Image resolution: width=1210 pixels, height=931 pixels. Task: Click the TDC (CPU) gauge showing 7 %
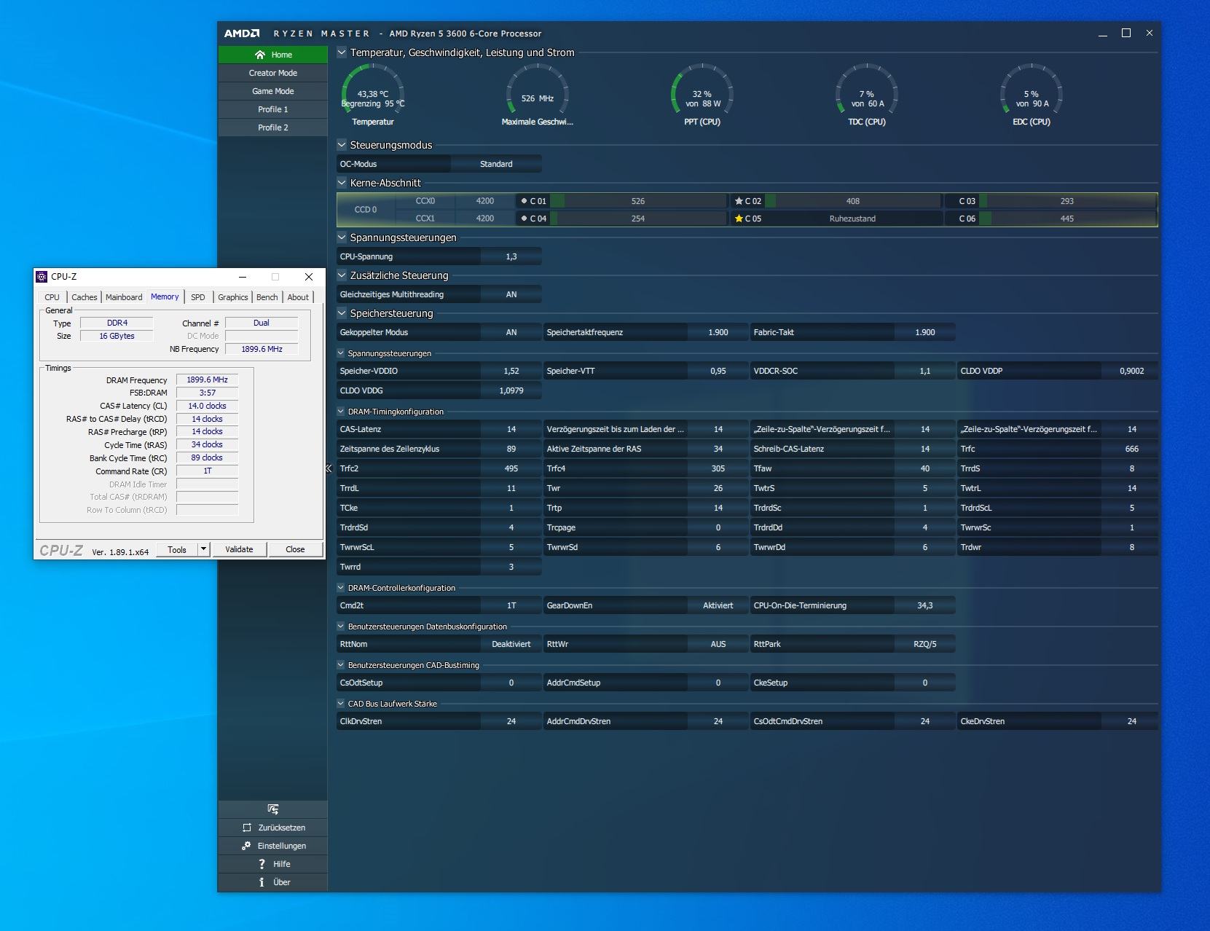pos(867,93)
